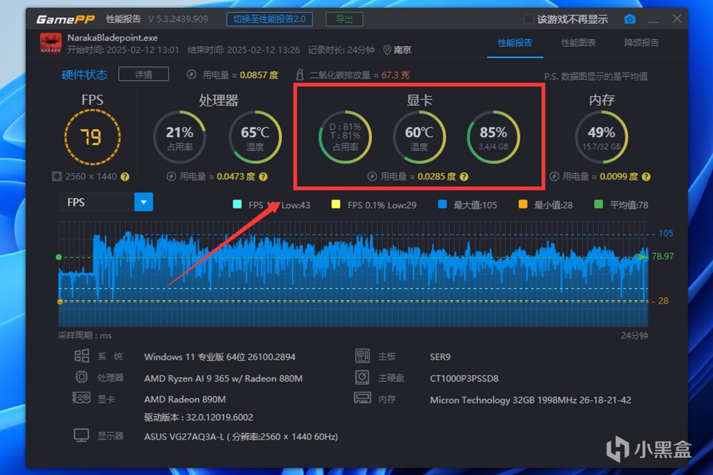The width and height of the screenshot is (713, 475).
Task: Click the cyan FPS 1% Low legend swatch
Action: pos(237,204)
